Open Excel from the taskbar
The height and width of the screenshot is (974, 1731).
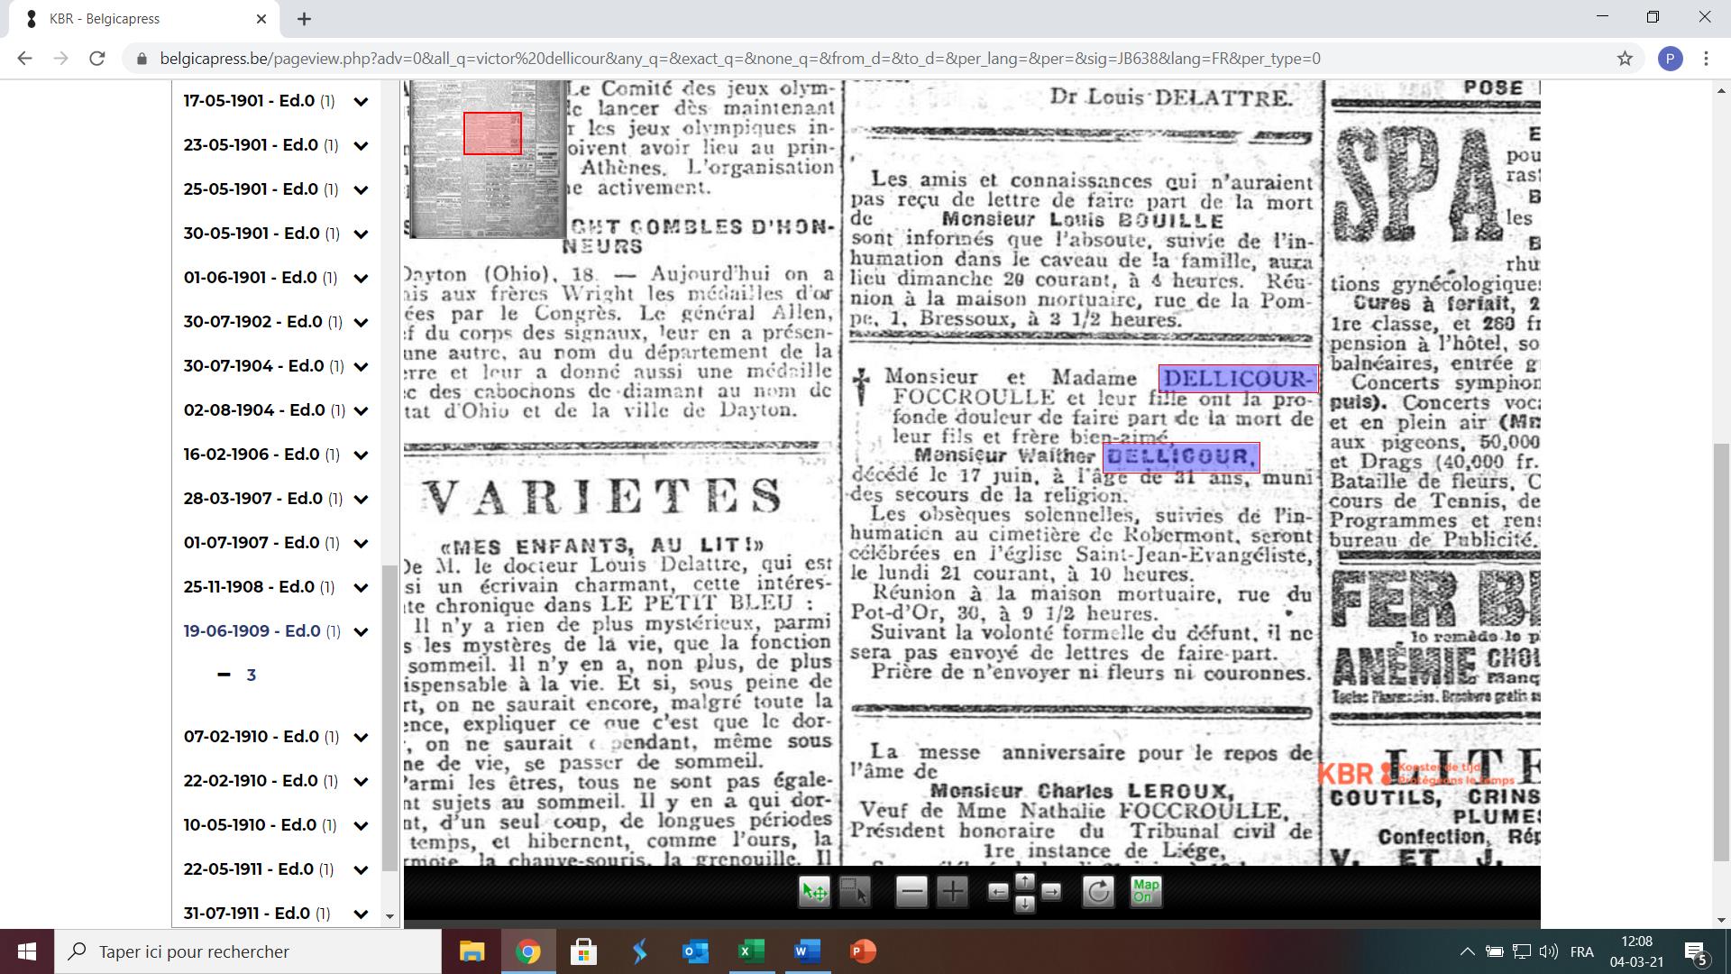[751, 951]
